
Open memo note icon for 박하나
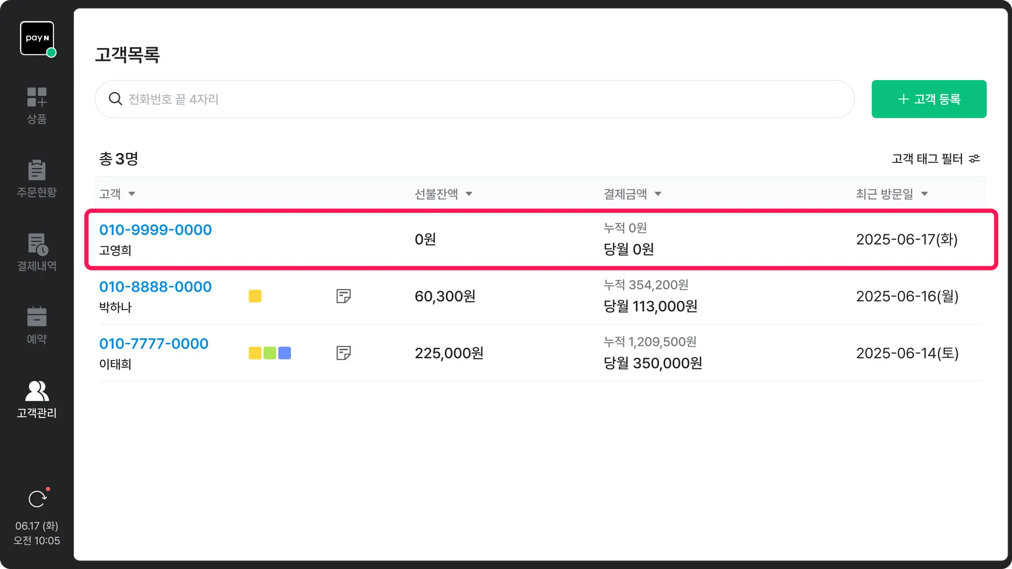coord(343,296)
